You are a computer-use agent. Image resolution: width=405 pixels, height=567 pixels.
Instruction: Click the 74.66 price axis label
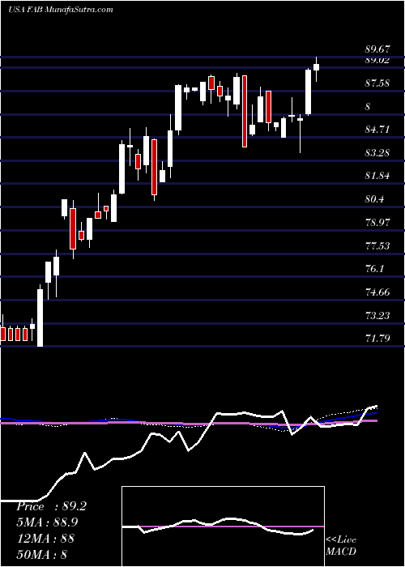tap(377, 292)
